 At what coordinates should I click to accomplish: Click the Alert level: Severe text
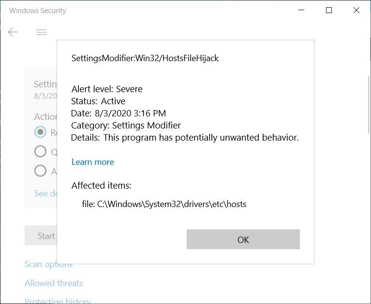tap(107, 89)
